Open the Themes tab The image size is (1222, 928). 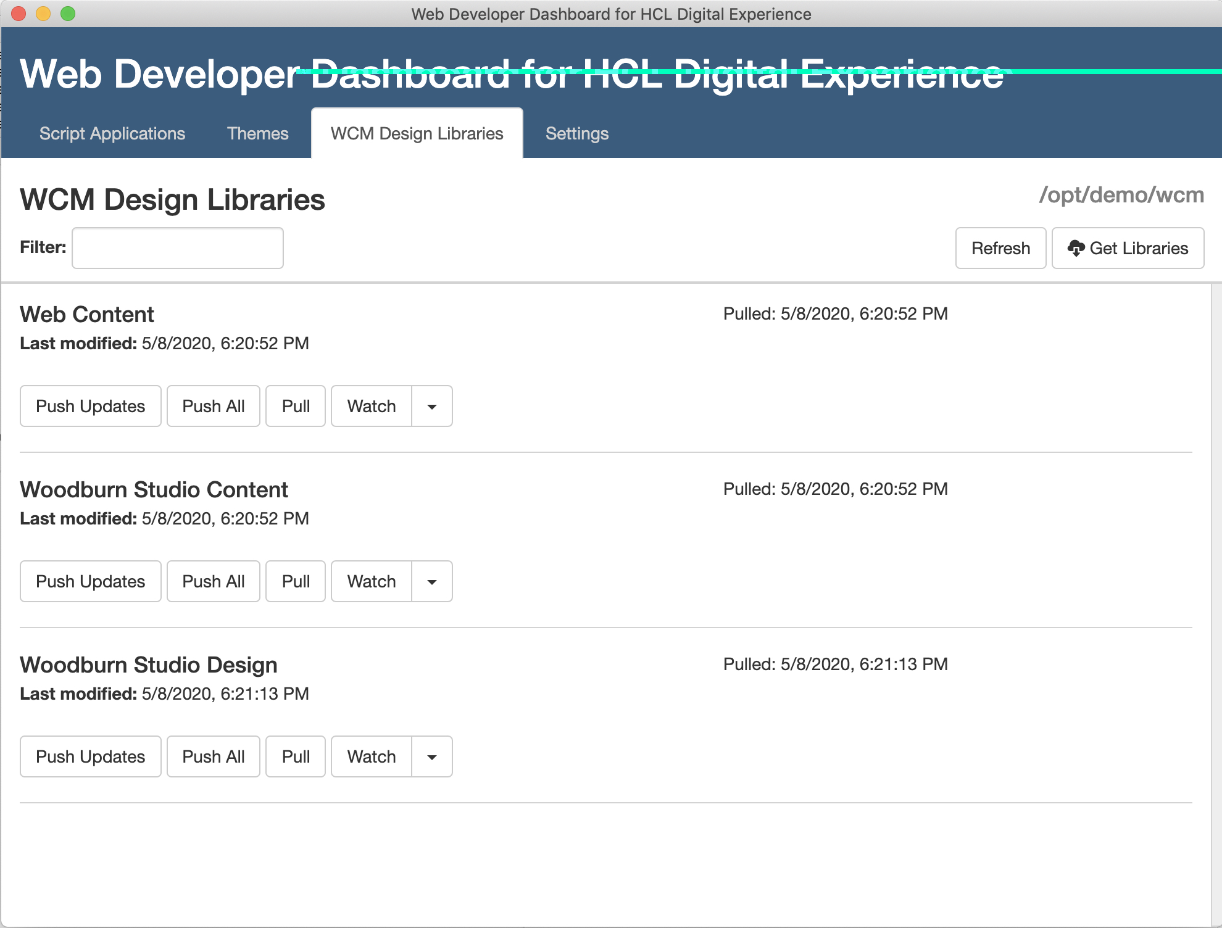(x=257, y=134)
